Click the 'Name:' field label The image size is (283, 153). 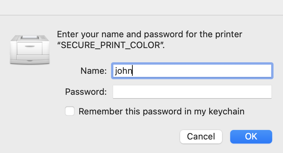(x=93, y=71)
